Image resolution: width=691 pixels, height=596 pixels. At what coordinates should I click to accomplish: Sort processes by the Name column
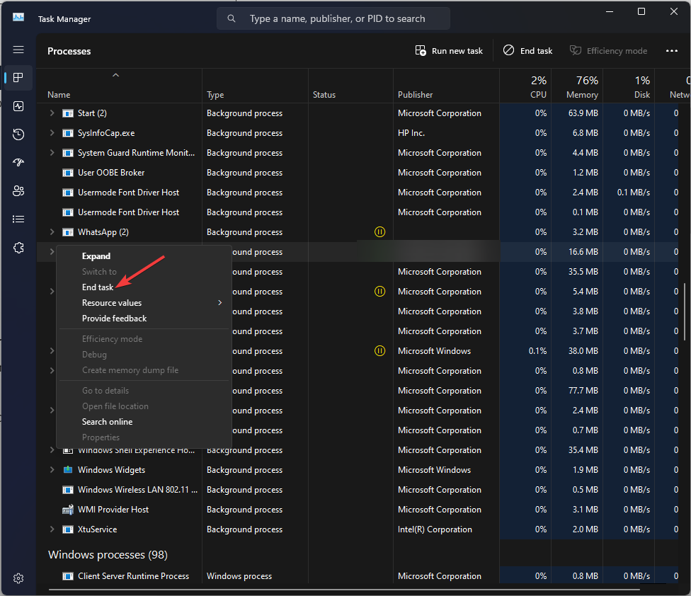tap(59, 95)
